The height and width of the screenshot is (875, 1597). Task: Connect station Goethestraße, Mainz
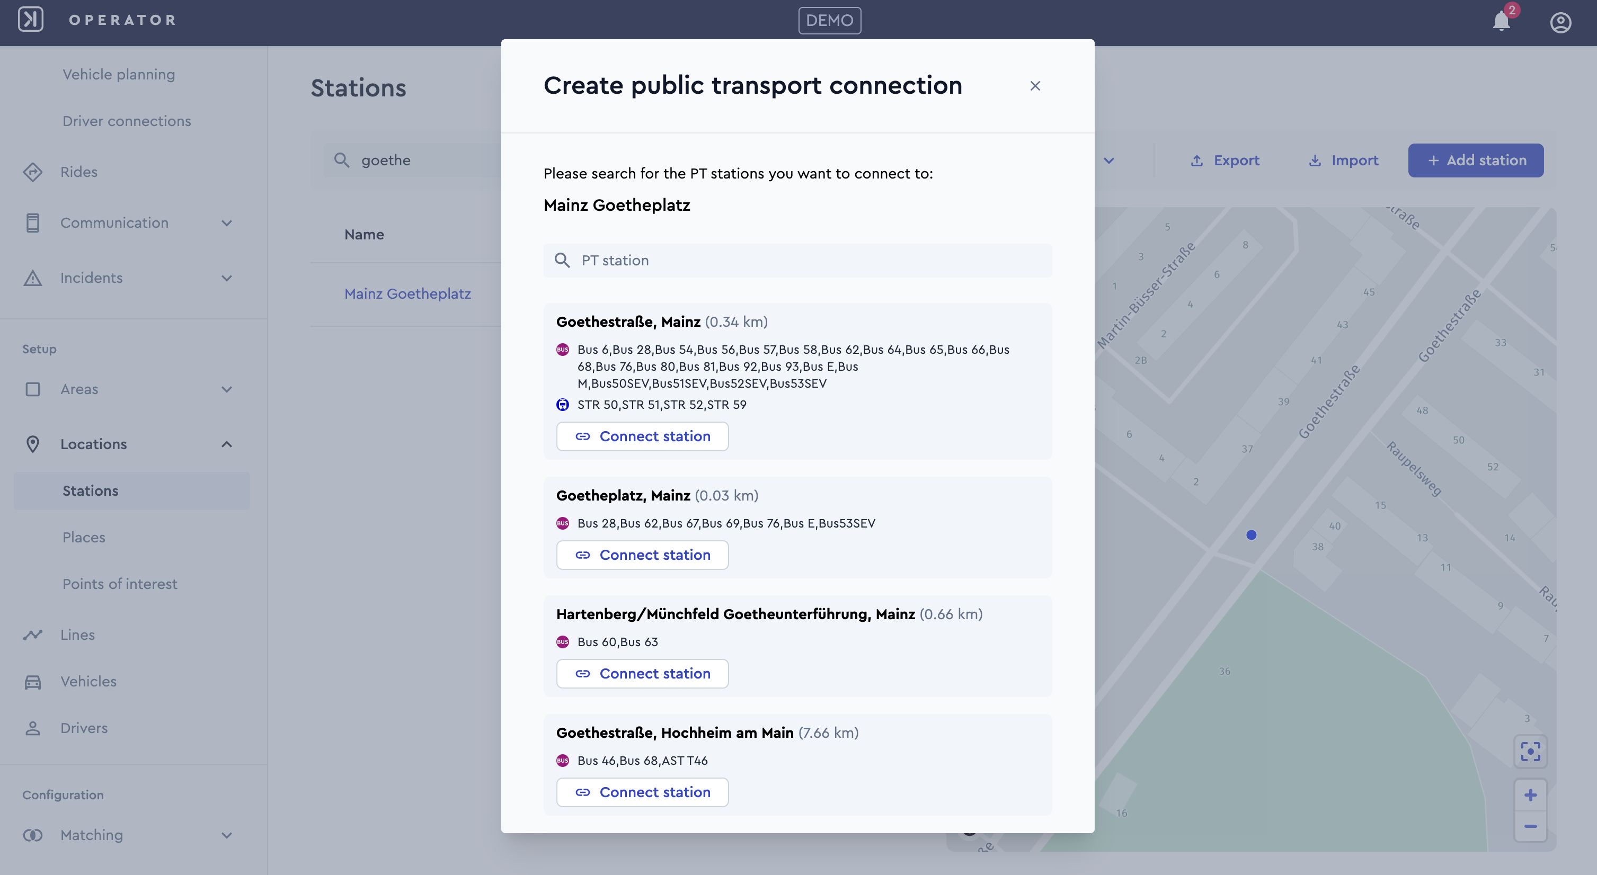coord(642,436)
